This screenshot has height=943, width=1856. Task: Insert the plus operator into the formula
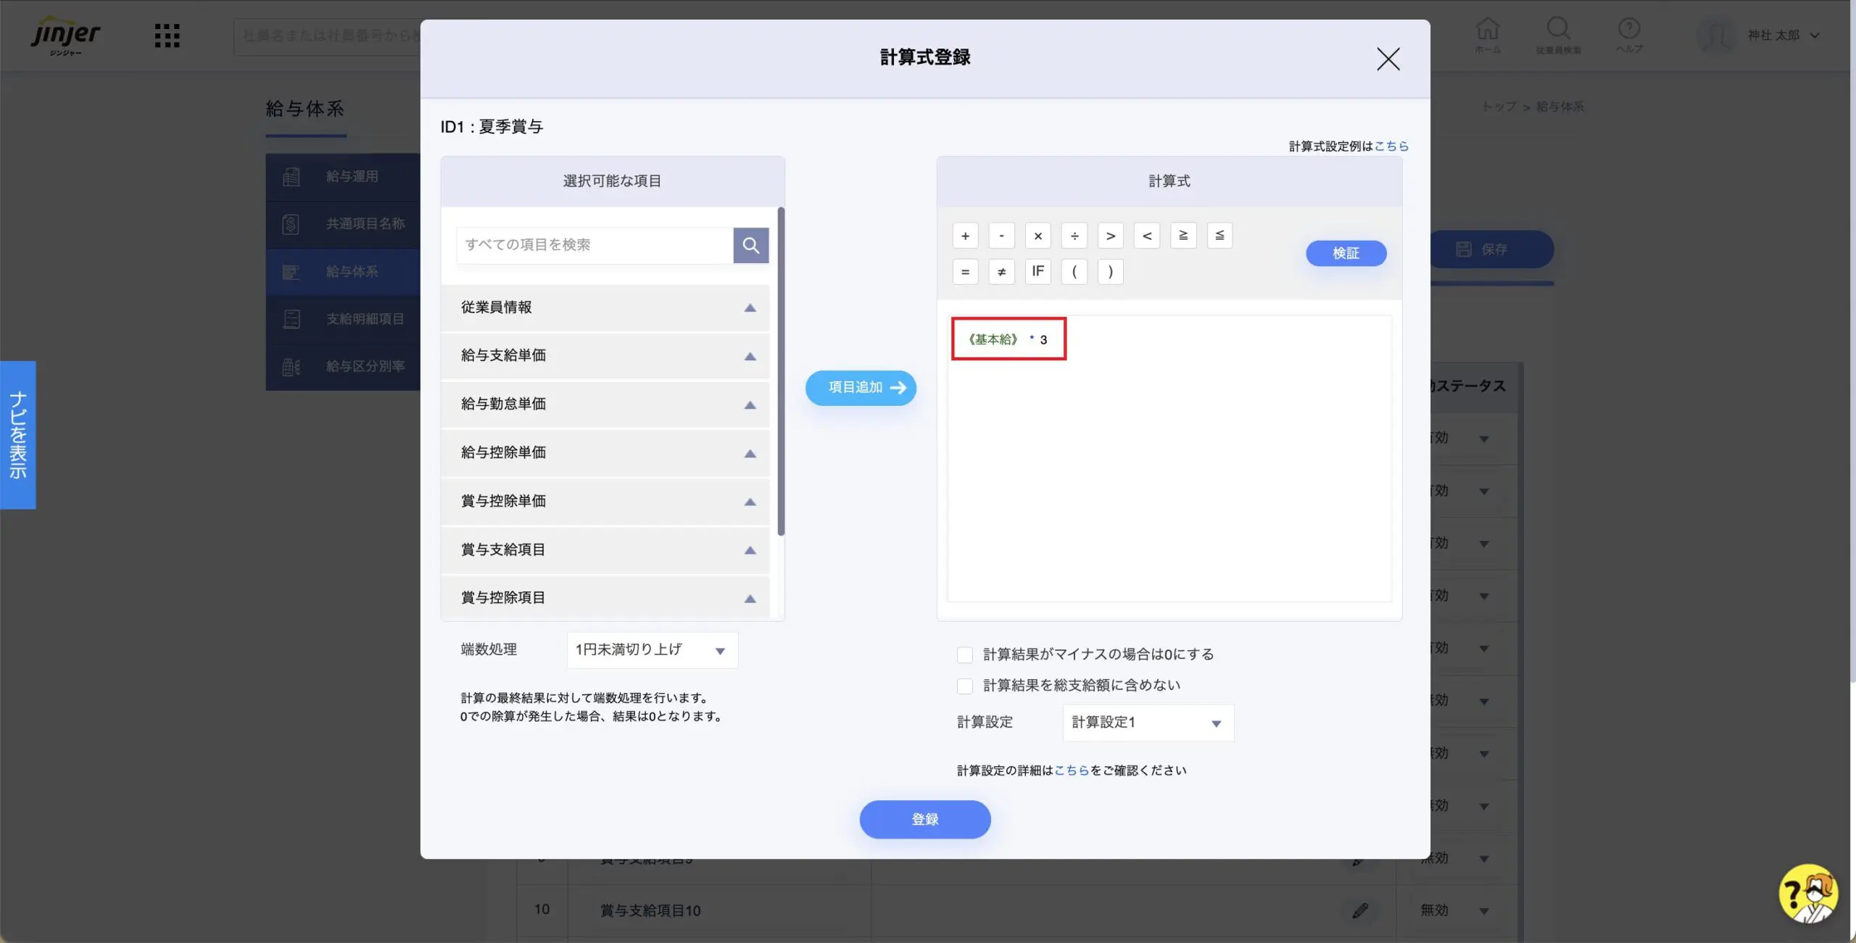pos(965,236)
